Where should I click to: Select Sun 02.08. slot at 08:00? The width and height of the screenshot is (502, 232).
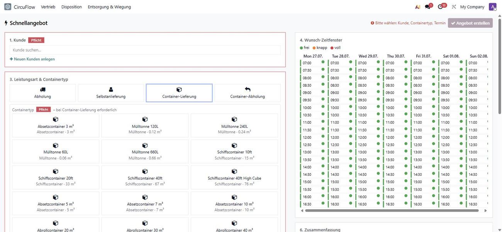477,78
